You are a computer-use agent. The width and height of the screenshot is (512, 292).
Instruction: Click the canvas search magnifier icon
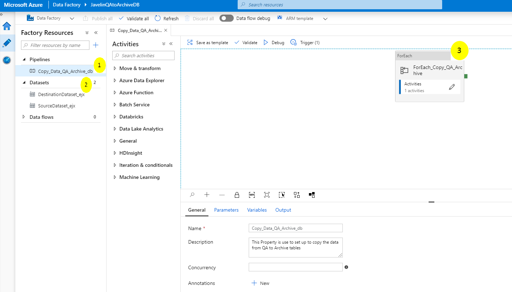click(192, 195)
